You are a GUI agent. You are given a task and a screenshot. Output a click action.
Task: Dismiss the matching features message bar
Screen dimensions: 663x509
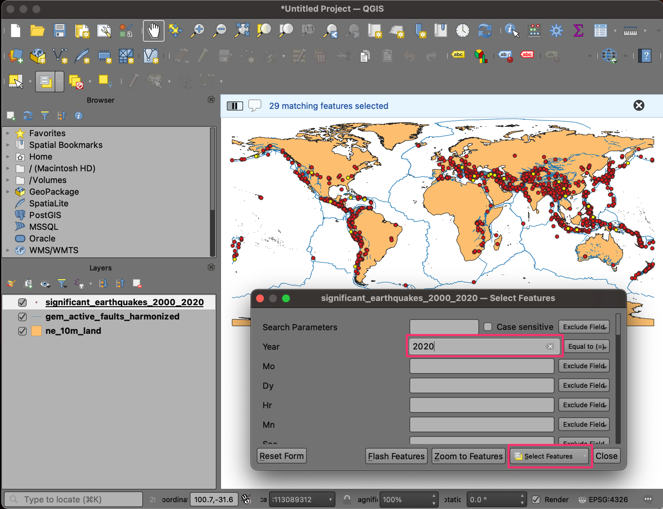(x=639, y=105)
